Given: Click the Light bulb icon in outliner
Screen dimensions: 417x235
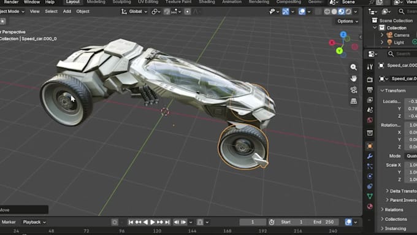Looking at the screenshot, I should [x=389, y=42].
